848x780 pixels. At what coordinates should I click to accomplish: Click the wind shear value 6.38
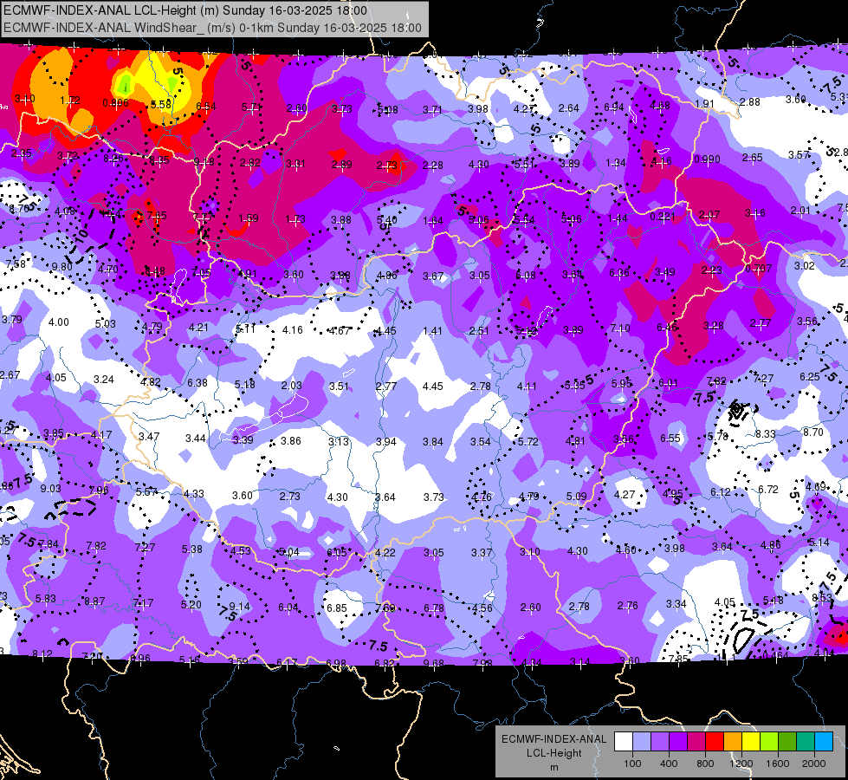(x=197, y=382)
